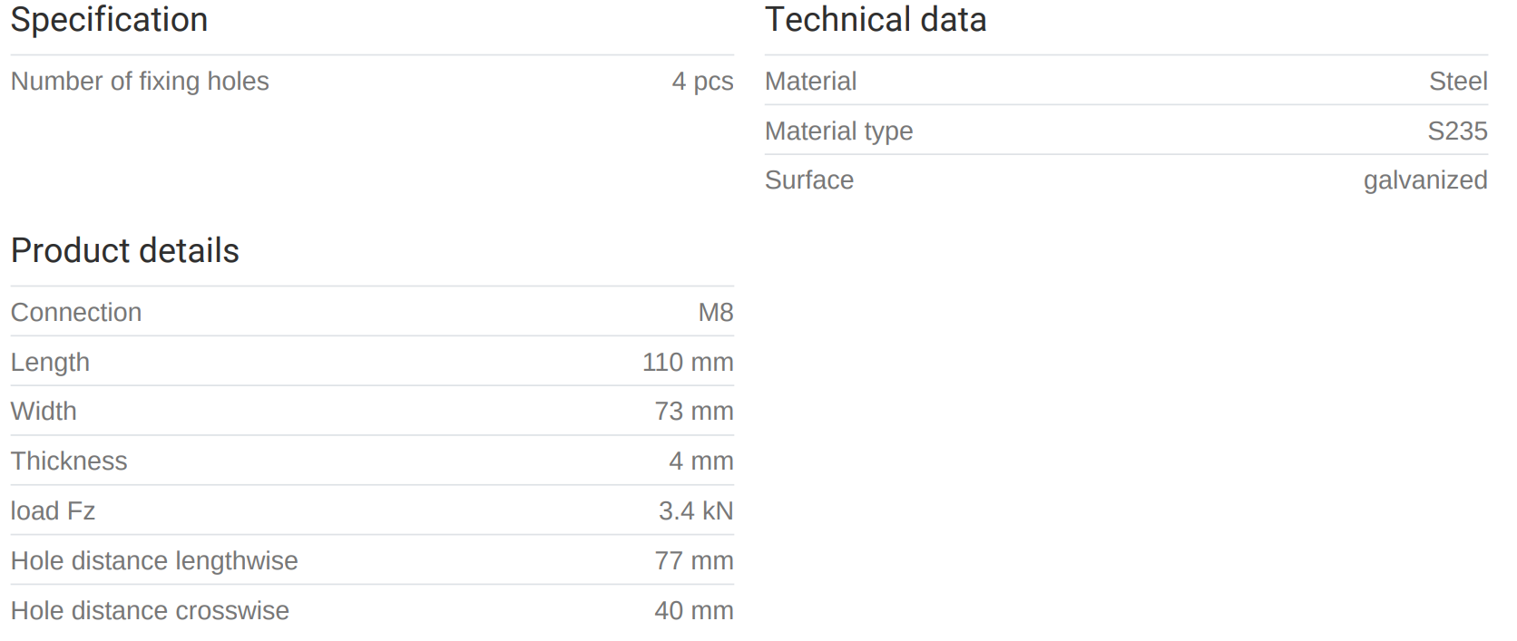Viewport: 1517px width, 641px height.
Task: Click the Width row label
Action: tap(44, 412)
